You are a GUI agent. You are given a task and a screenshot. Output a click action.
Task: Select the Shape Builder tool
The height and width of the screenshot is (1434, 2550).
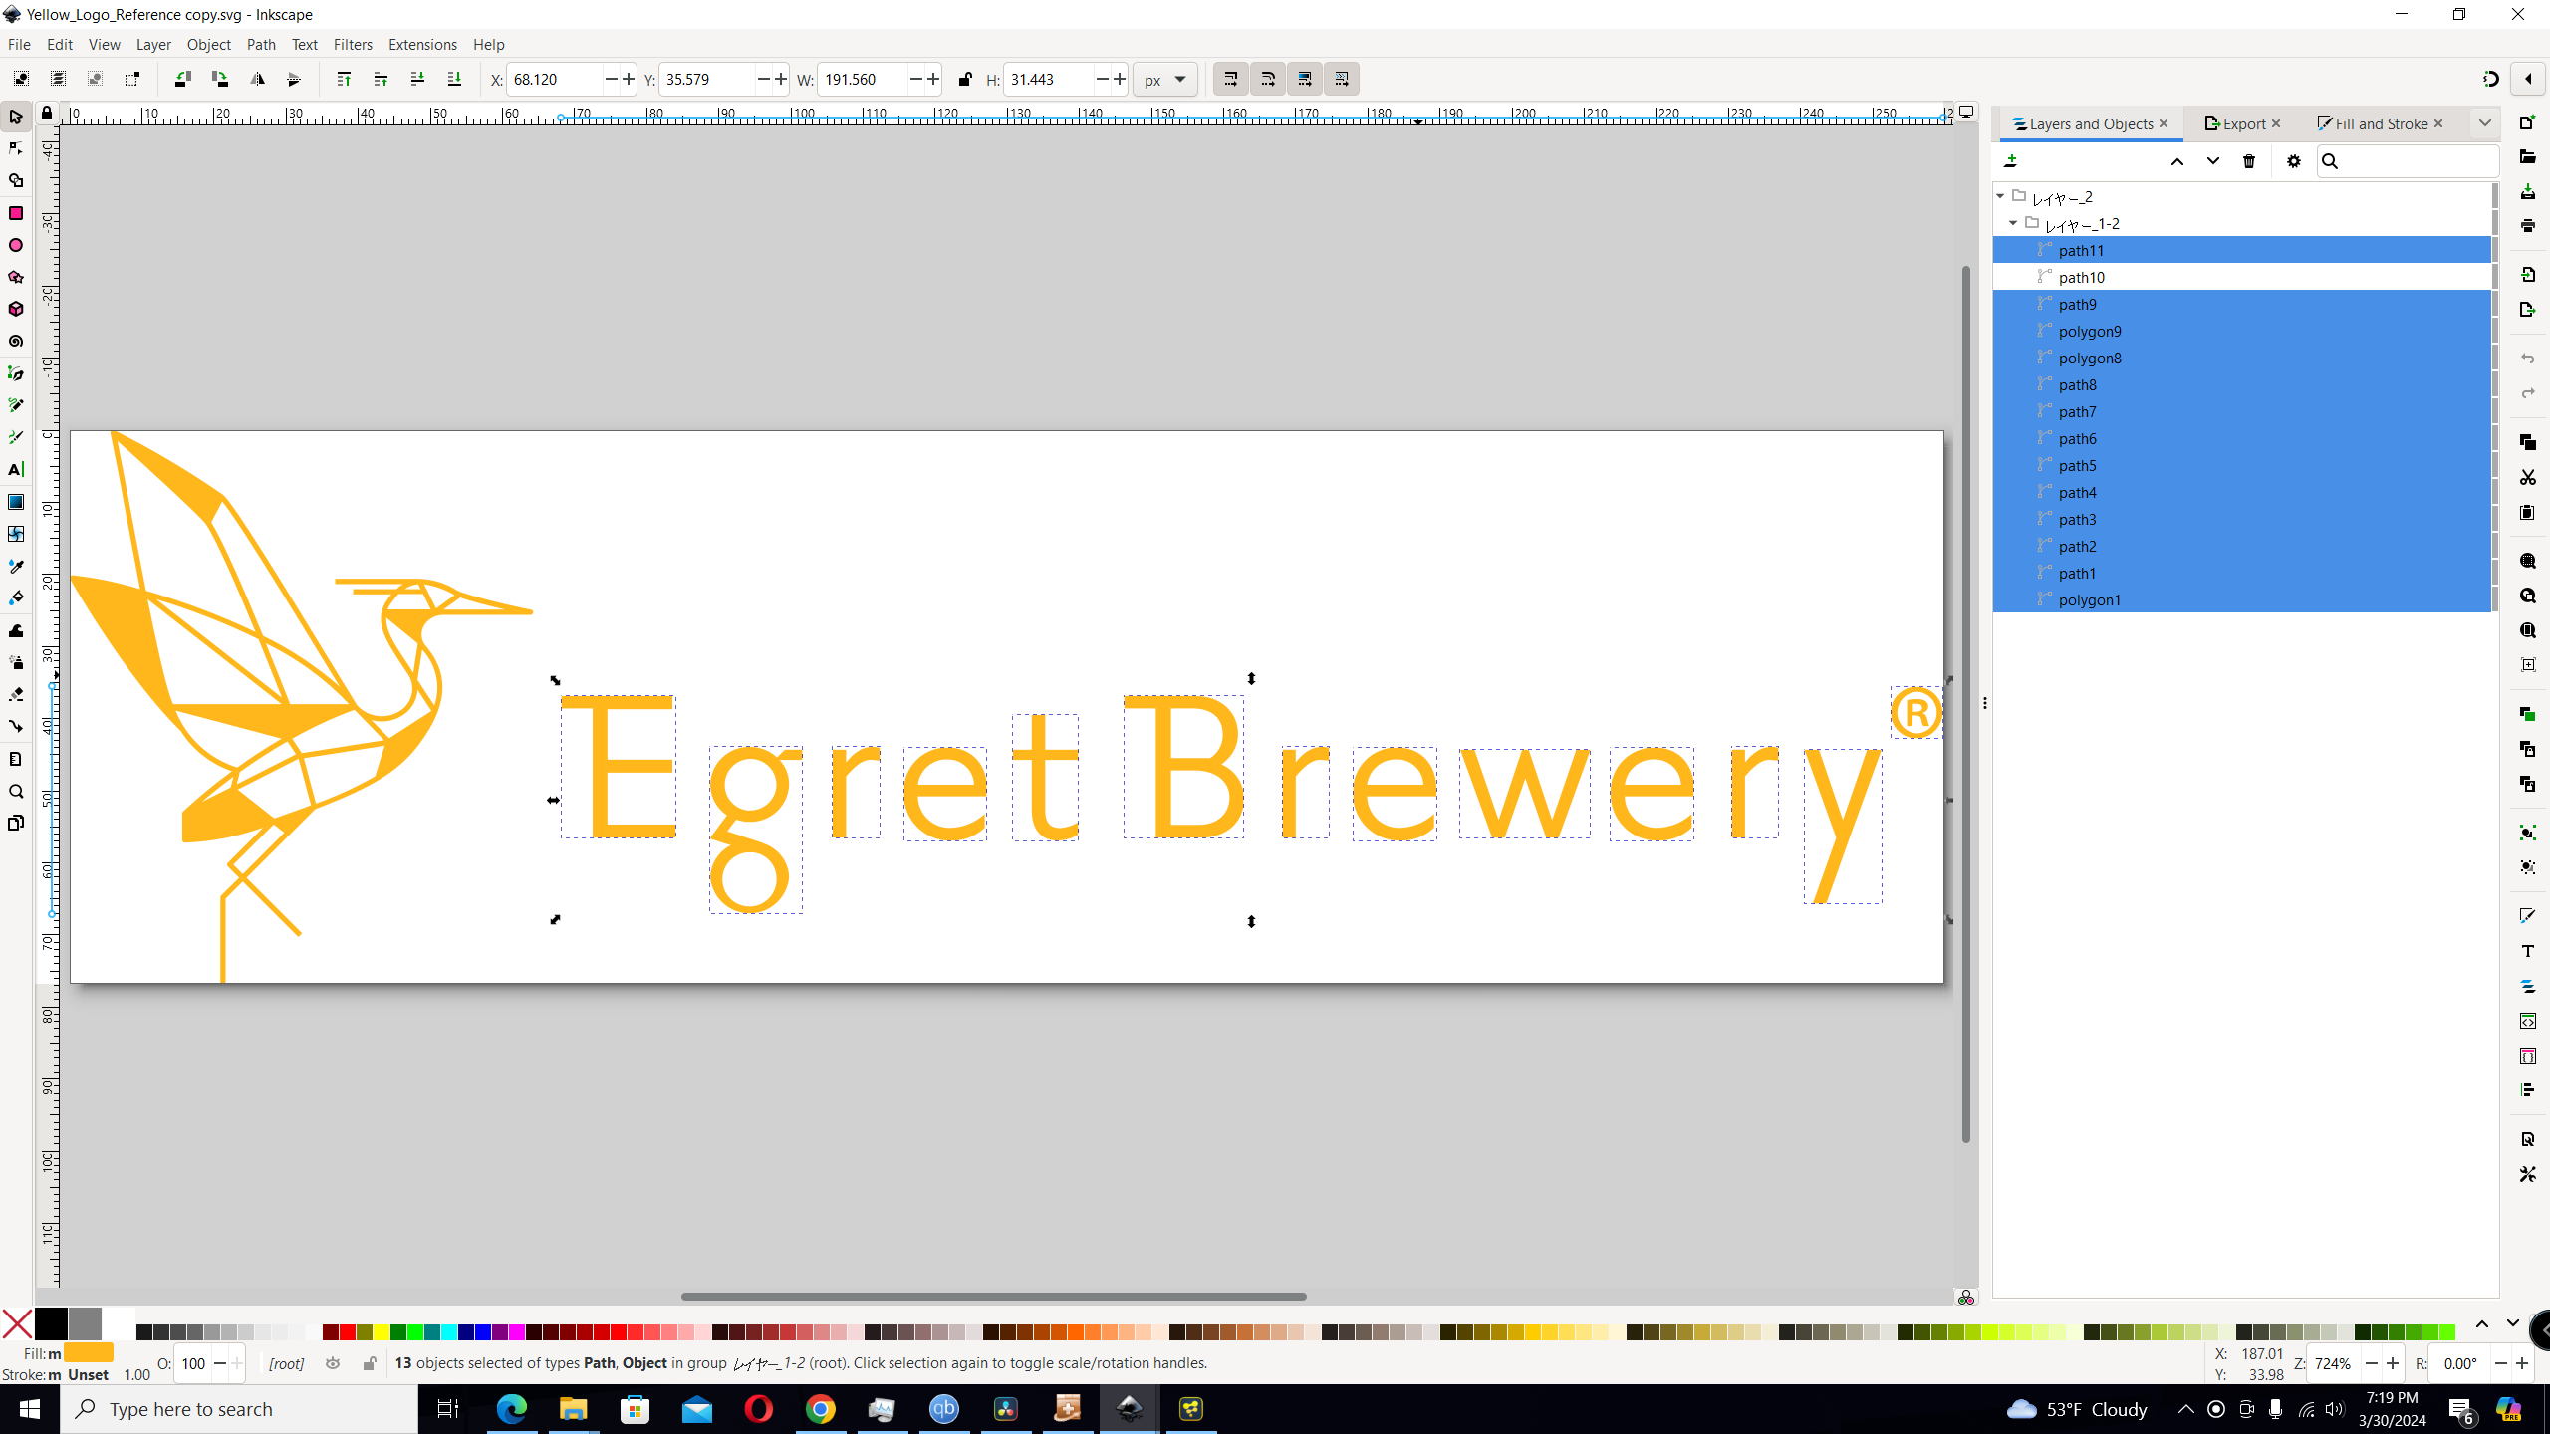coord(16,181)
